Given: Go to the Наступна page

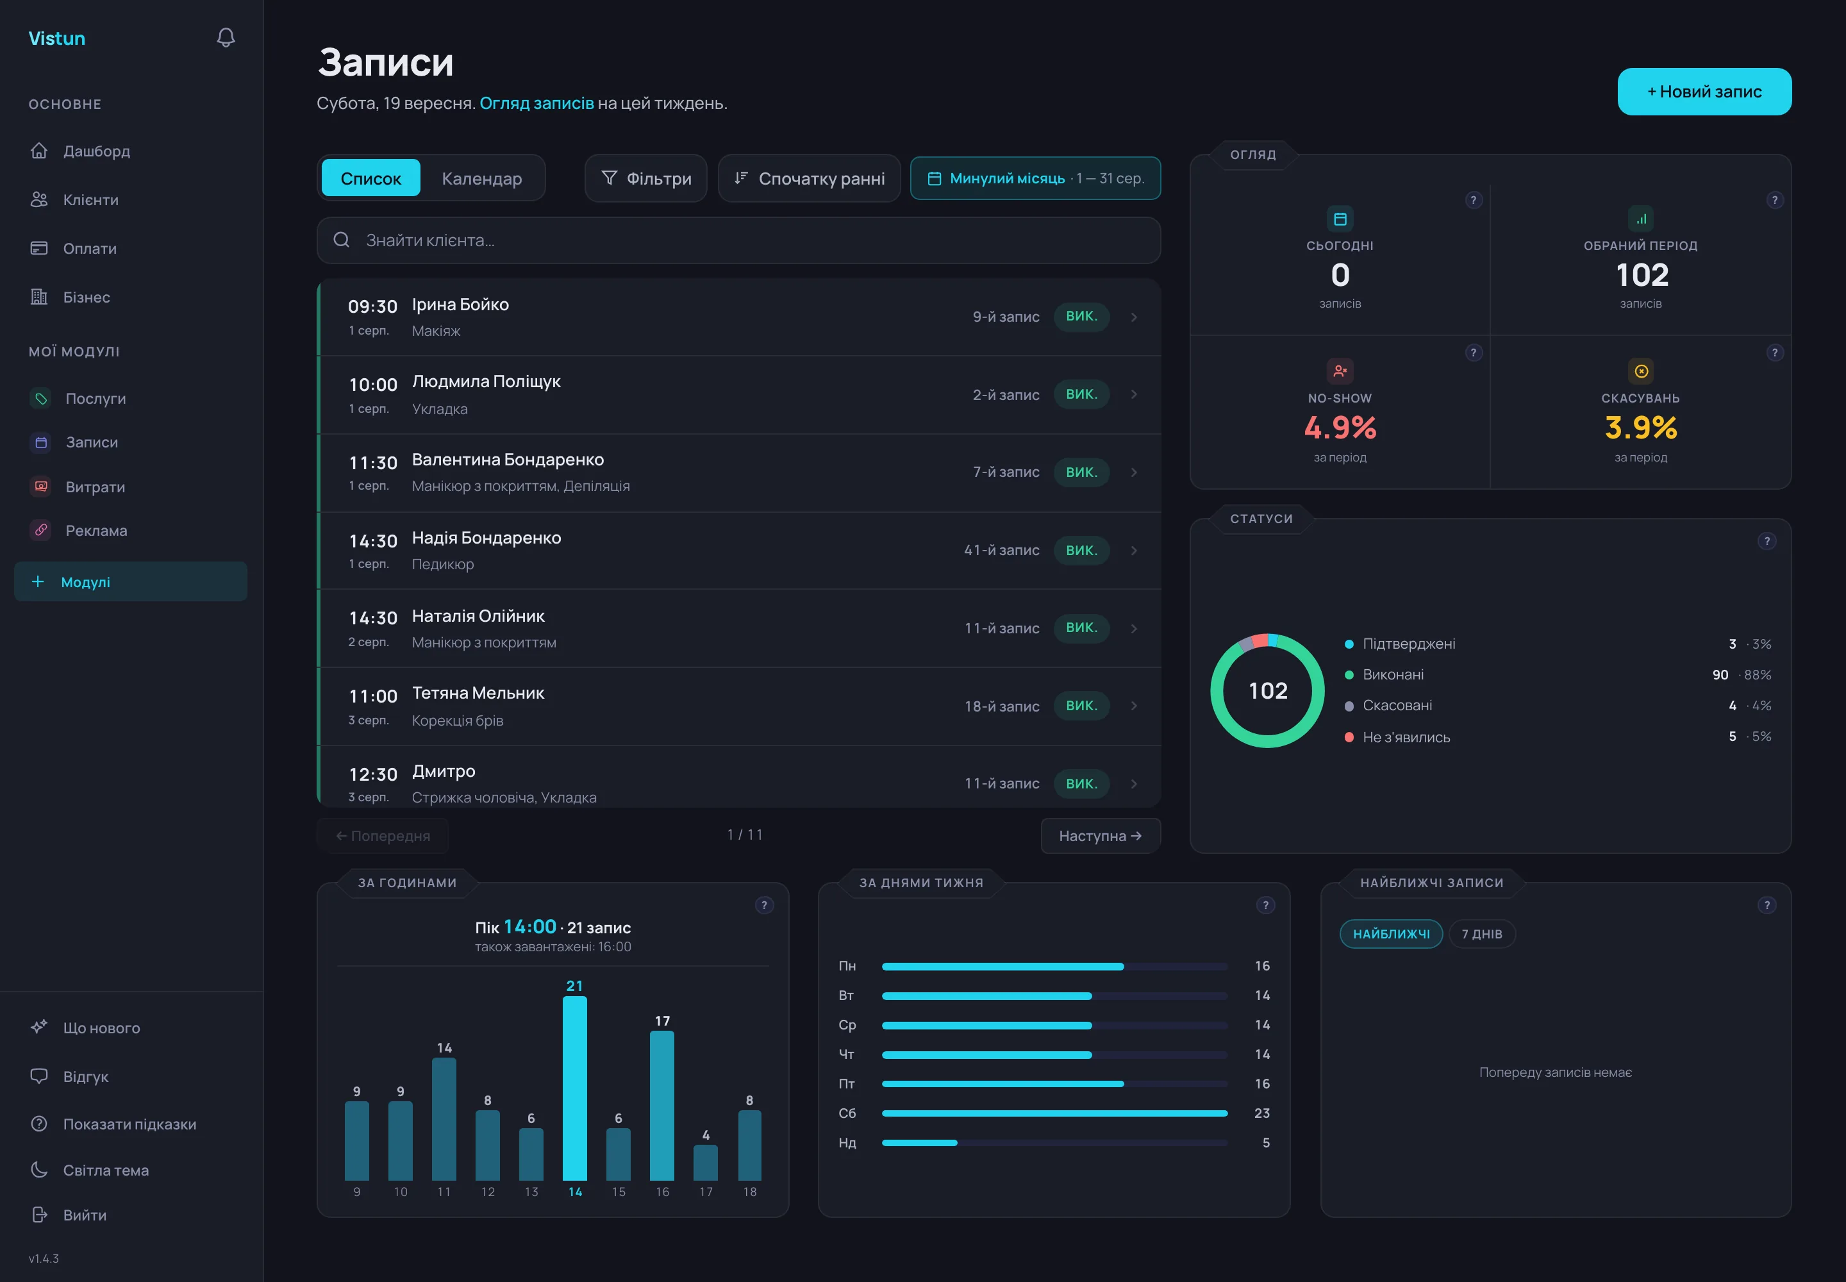Looking at the screenshot, I should click(x=1101, y=835).
